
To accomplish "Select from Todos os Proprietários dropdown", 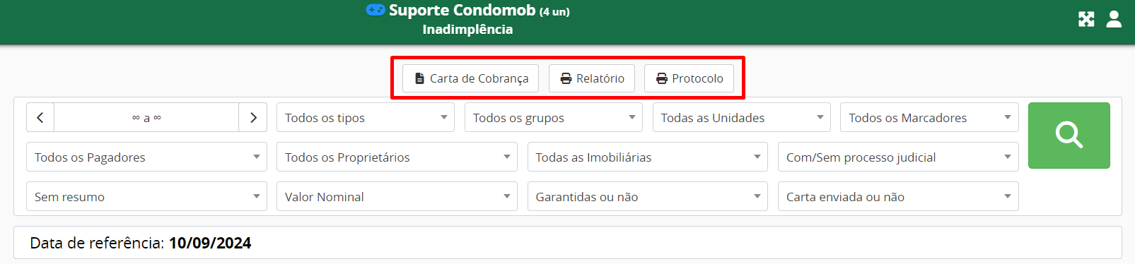I will click(397, 157).
